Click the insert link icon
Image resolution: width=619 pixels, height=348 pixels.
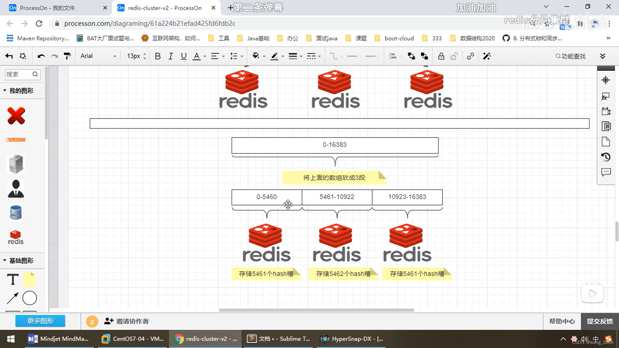(x=470, y=56)
